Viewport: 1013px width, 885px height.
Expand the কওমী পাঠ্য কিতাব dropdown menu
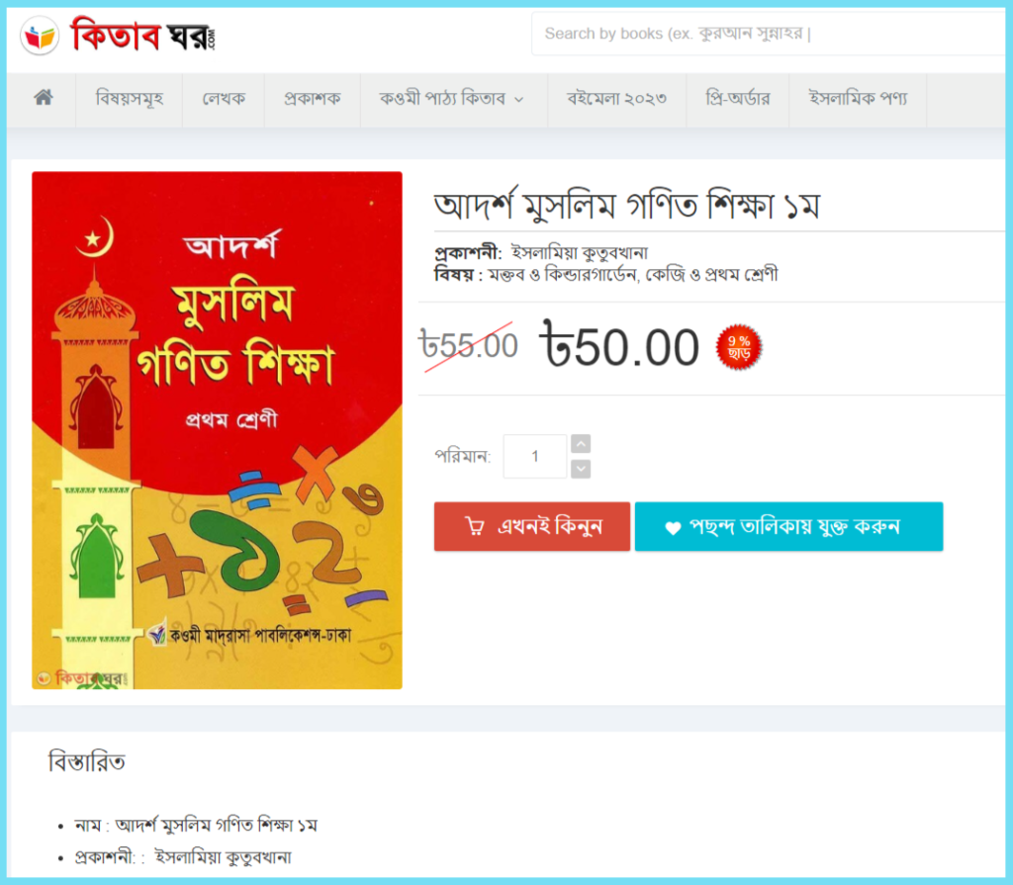click(x=452, y=99)
